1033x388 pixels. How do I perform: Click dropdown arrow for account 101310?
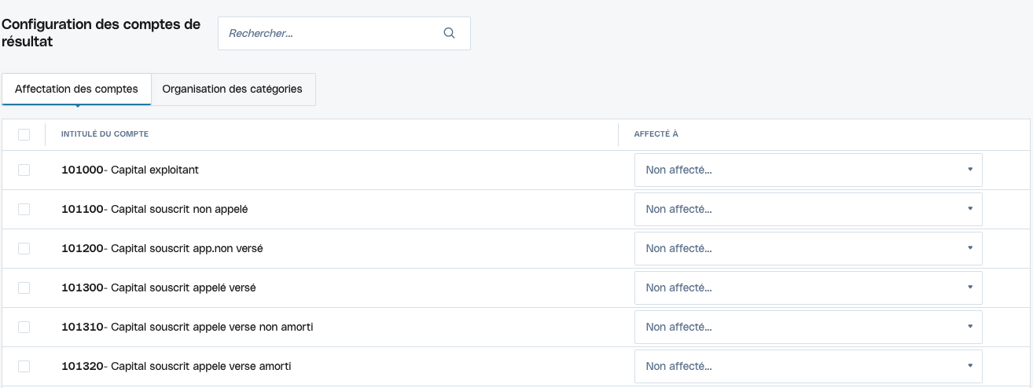point(969,327)
